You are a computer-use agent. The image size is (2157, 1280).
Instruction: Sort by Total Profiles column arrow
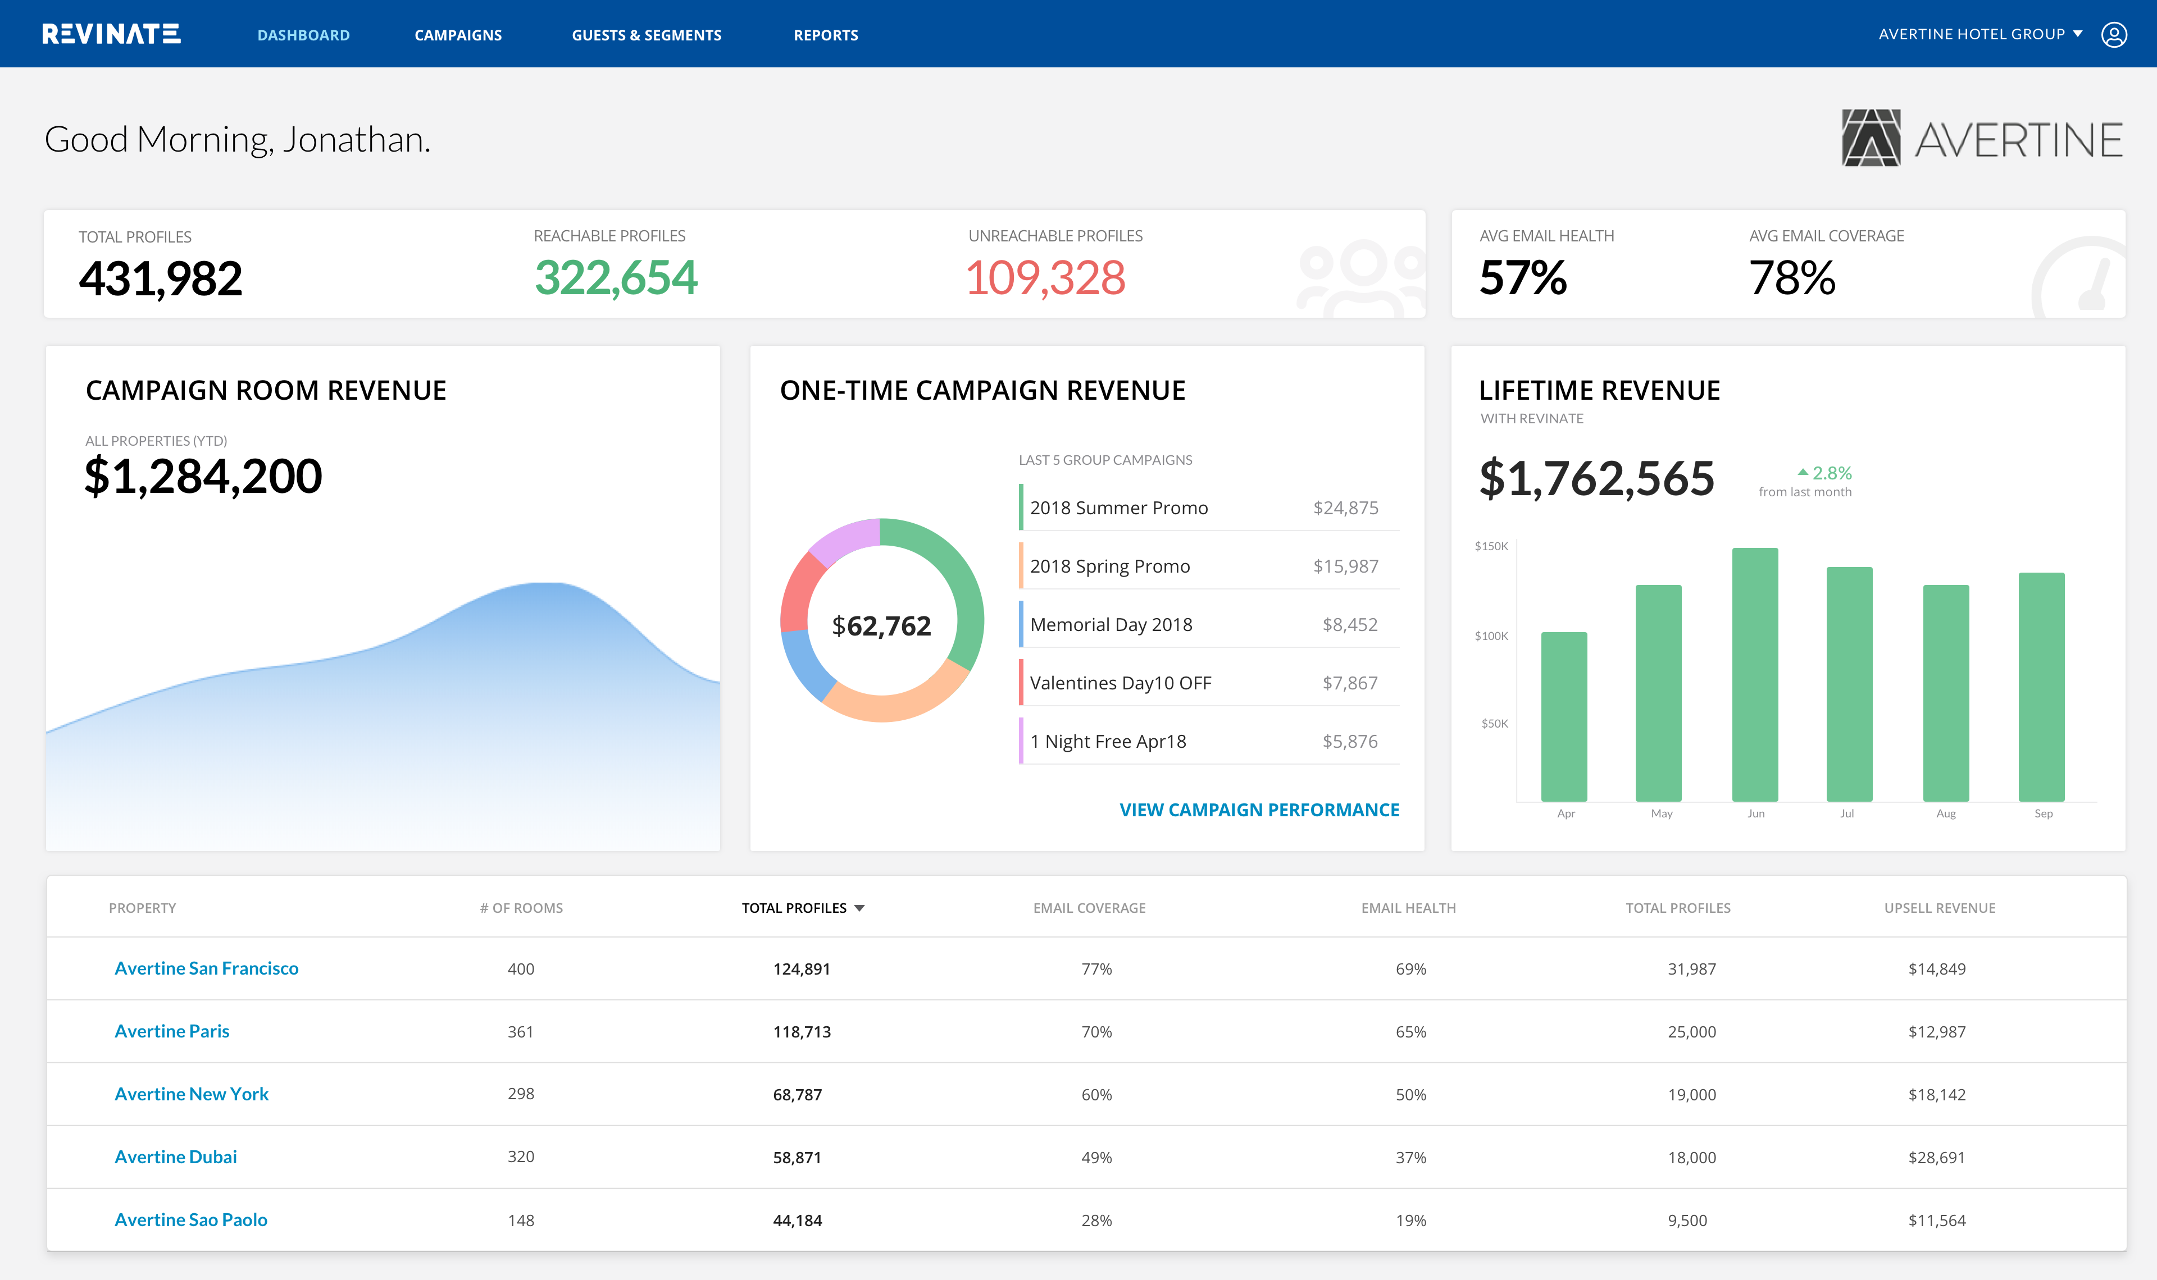coord(859,908)
